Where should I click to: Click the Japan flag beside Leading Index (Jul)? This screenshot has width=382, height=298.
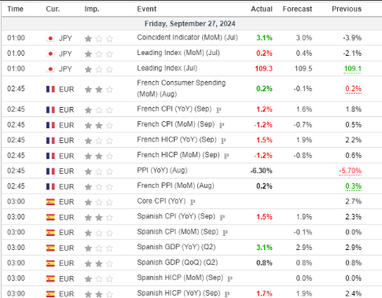point(50,69)
